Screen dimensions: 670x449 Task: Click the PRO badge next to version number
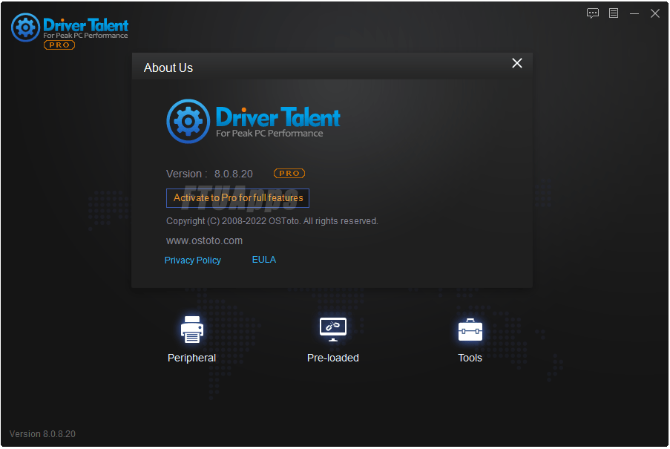pyautogui.click(x=289, y=174)
